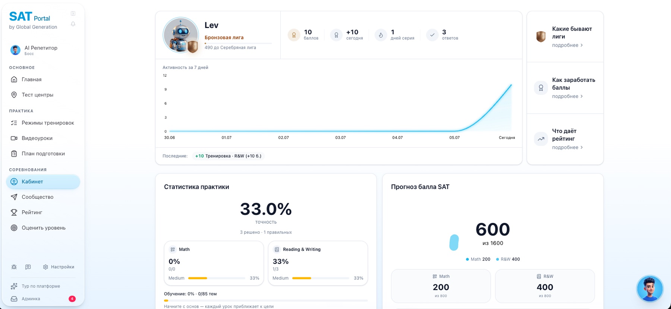Expand подробнее under Какие бывают лиги

click(567, 45)
